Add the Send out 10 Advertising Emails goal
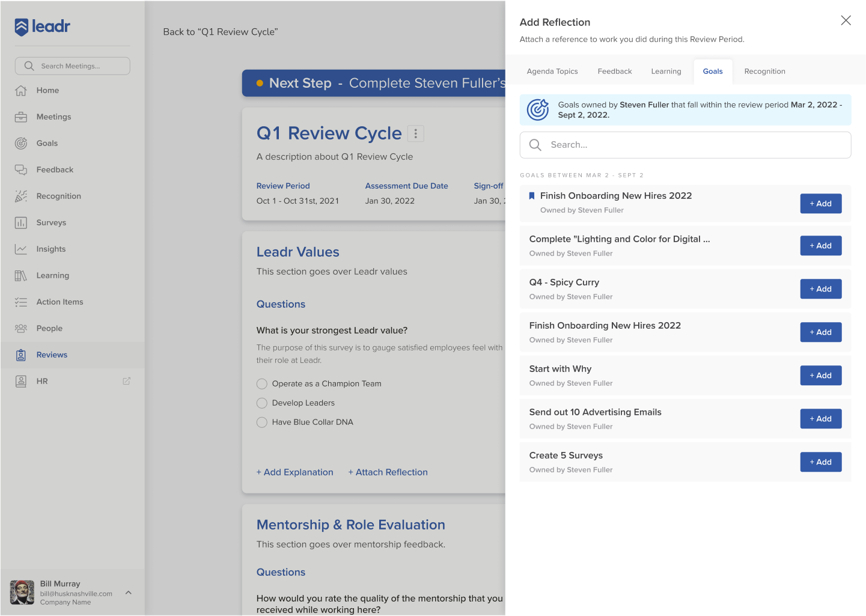866x616 pixels. click(x=821, y=419)
